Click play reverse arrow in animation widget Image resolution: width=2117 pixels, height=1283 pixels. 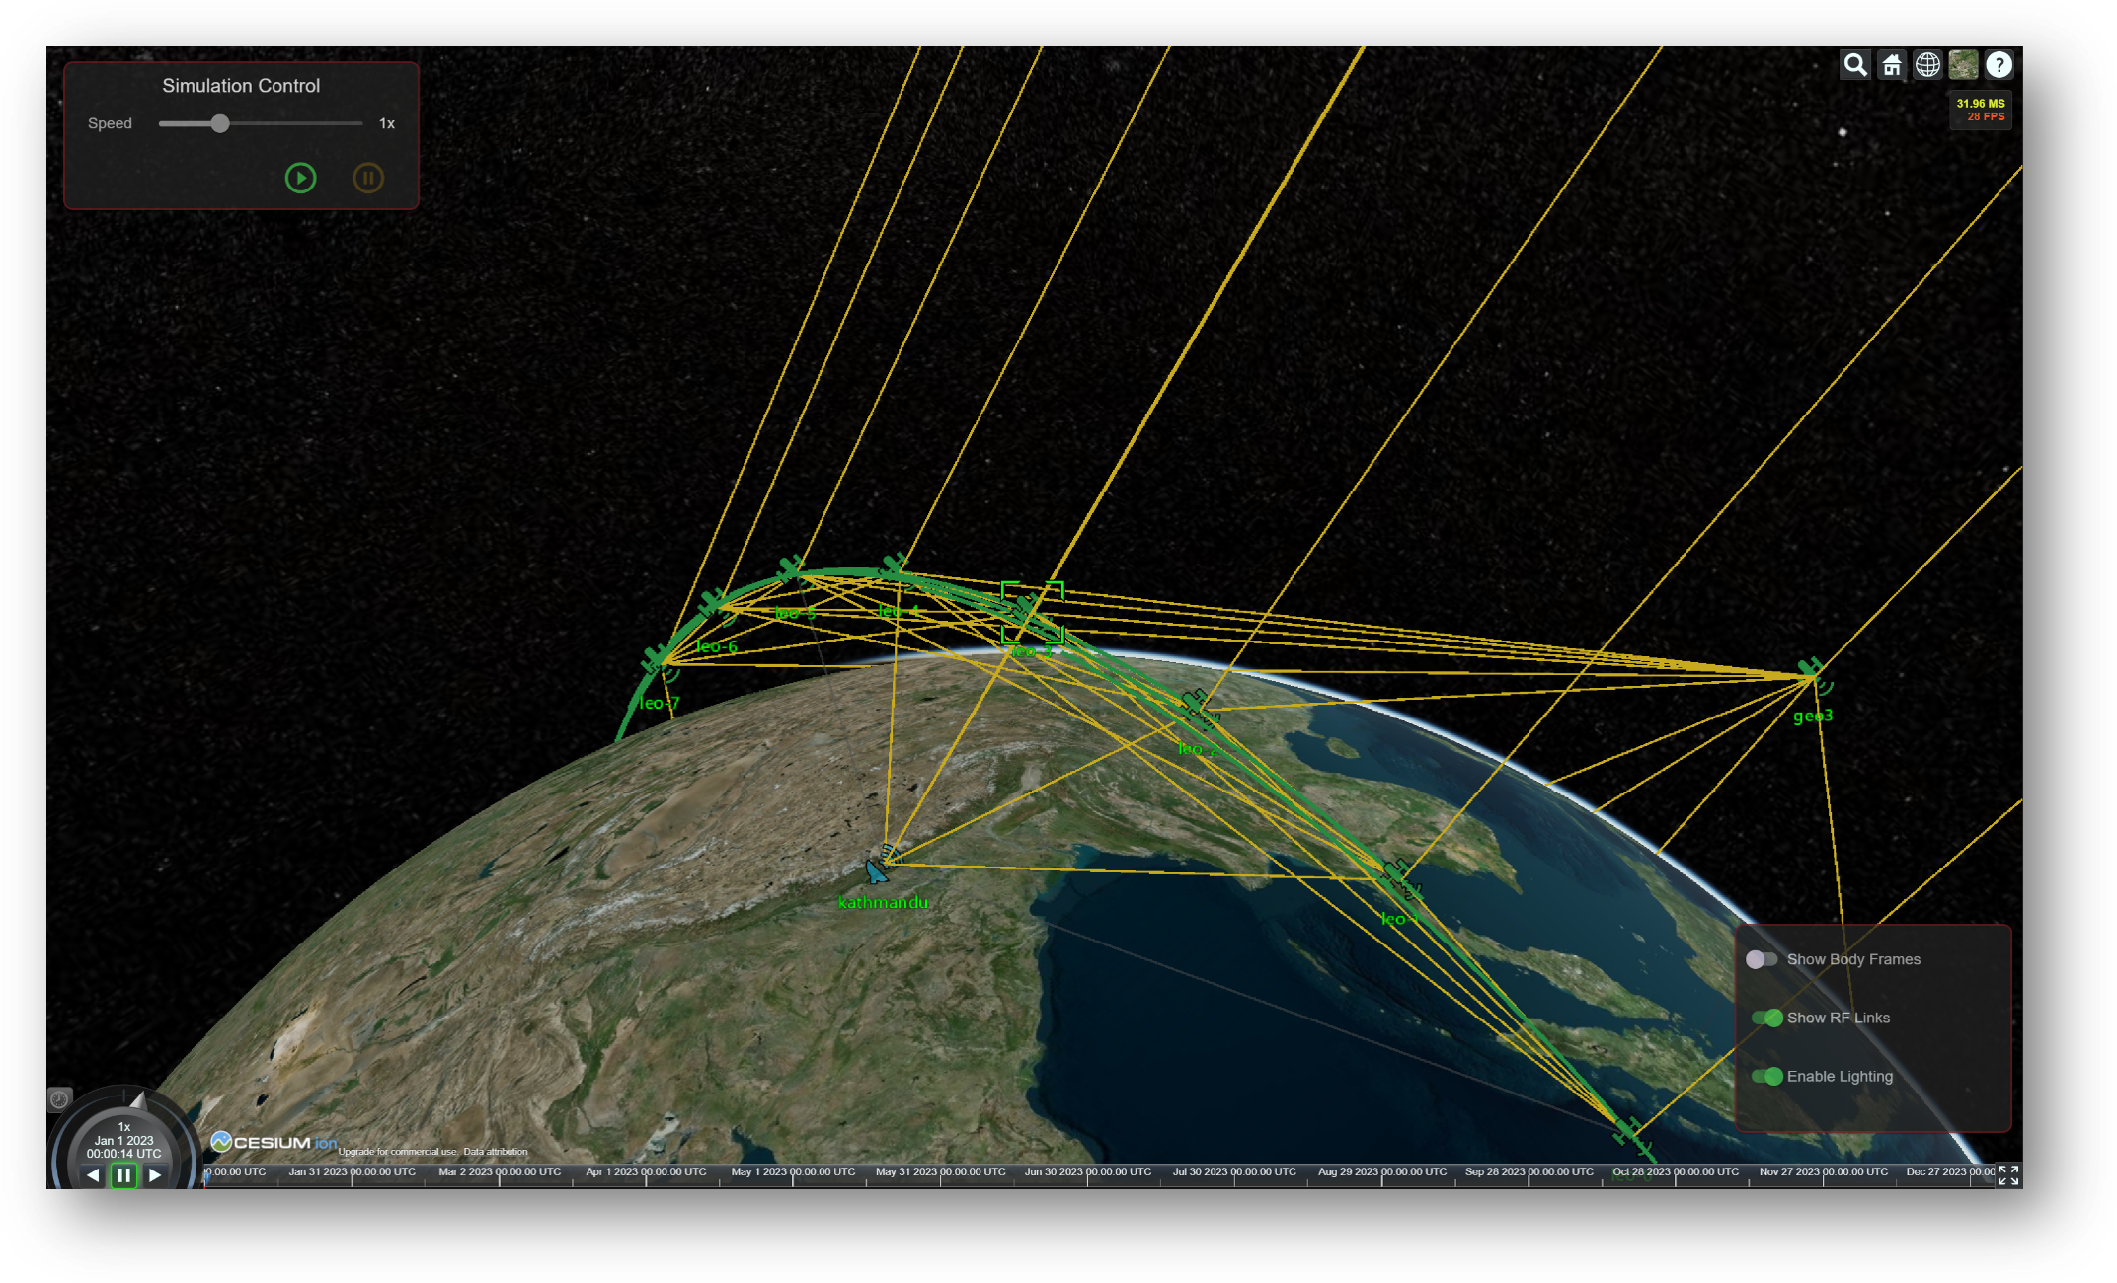pos(93,1174)
